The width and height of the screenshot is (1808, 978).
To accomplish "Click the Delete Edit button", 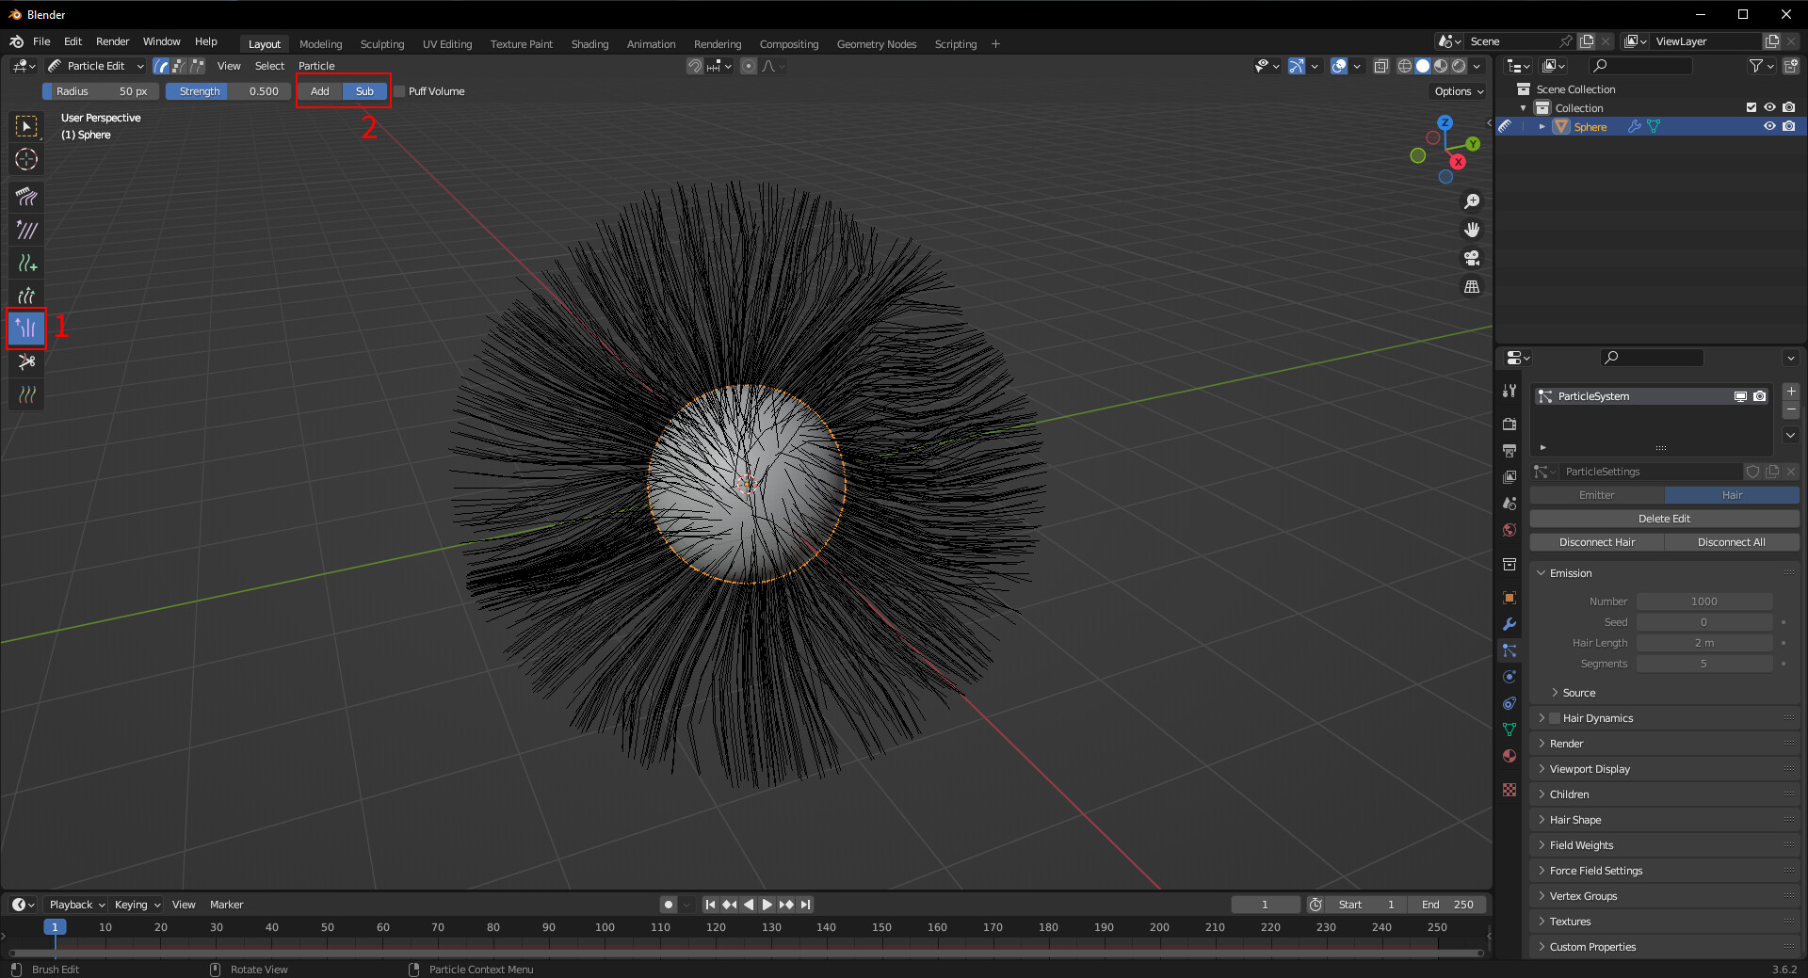I will 1663,518.
